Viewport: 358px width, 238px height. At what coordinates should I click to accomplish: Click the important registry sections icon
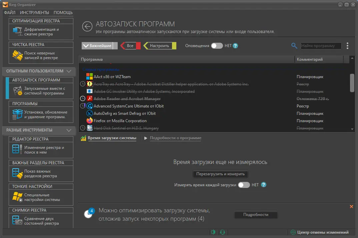[17, 173]
